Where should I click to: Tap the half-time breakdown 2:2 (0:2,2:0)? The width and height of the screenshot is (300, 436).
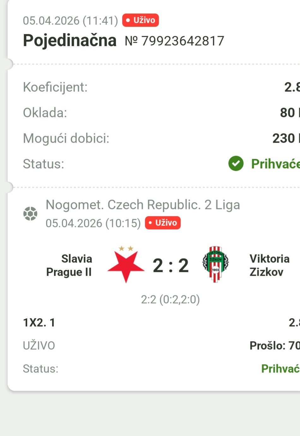click(x=170, y=299)
